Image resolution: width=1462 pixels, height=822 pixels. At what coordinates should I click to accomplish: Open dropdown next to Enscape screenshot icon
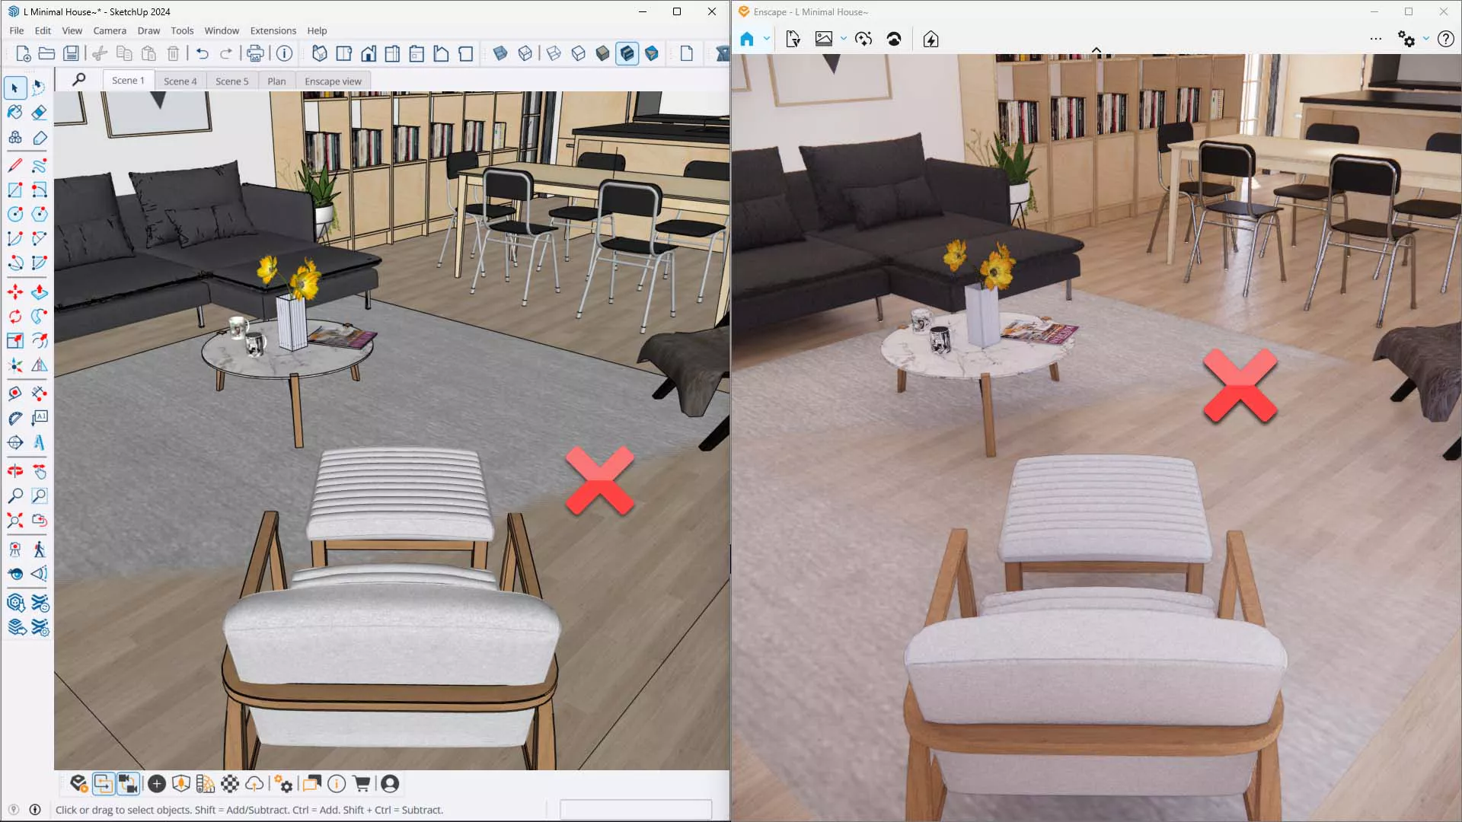click(844, 39)
